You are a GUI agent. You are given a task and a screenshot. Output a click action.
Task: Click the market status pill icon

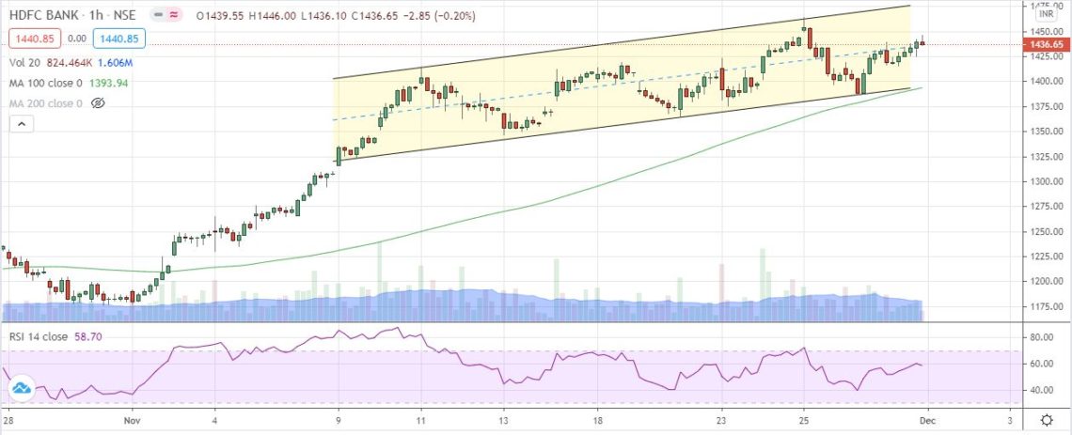click(159, 16)
